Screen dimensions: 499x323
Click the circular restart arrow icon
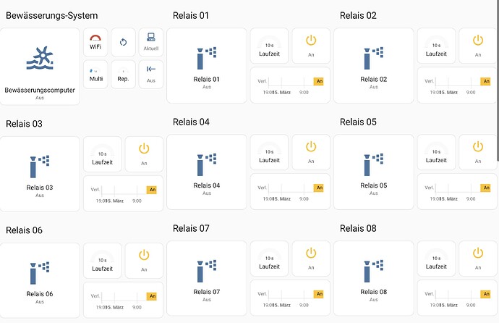[x=123, y=42]
